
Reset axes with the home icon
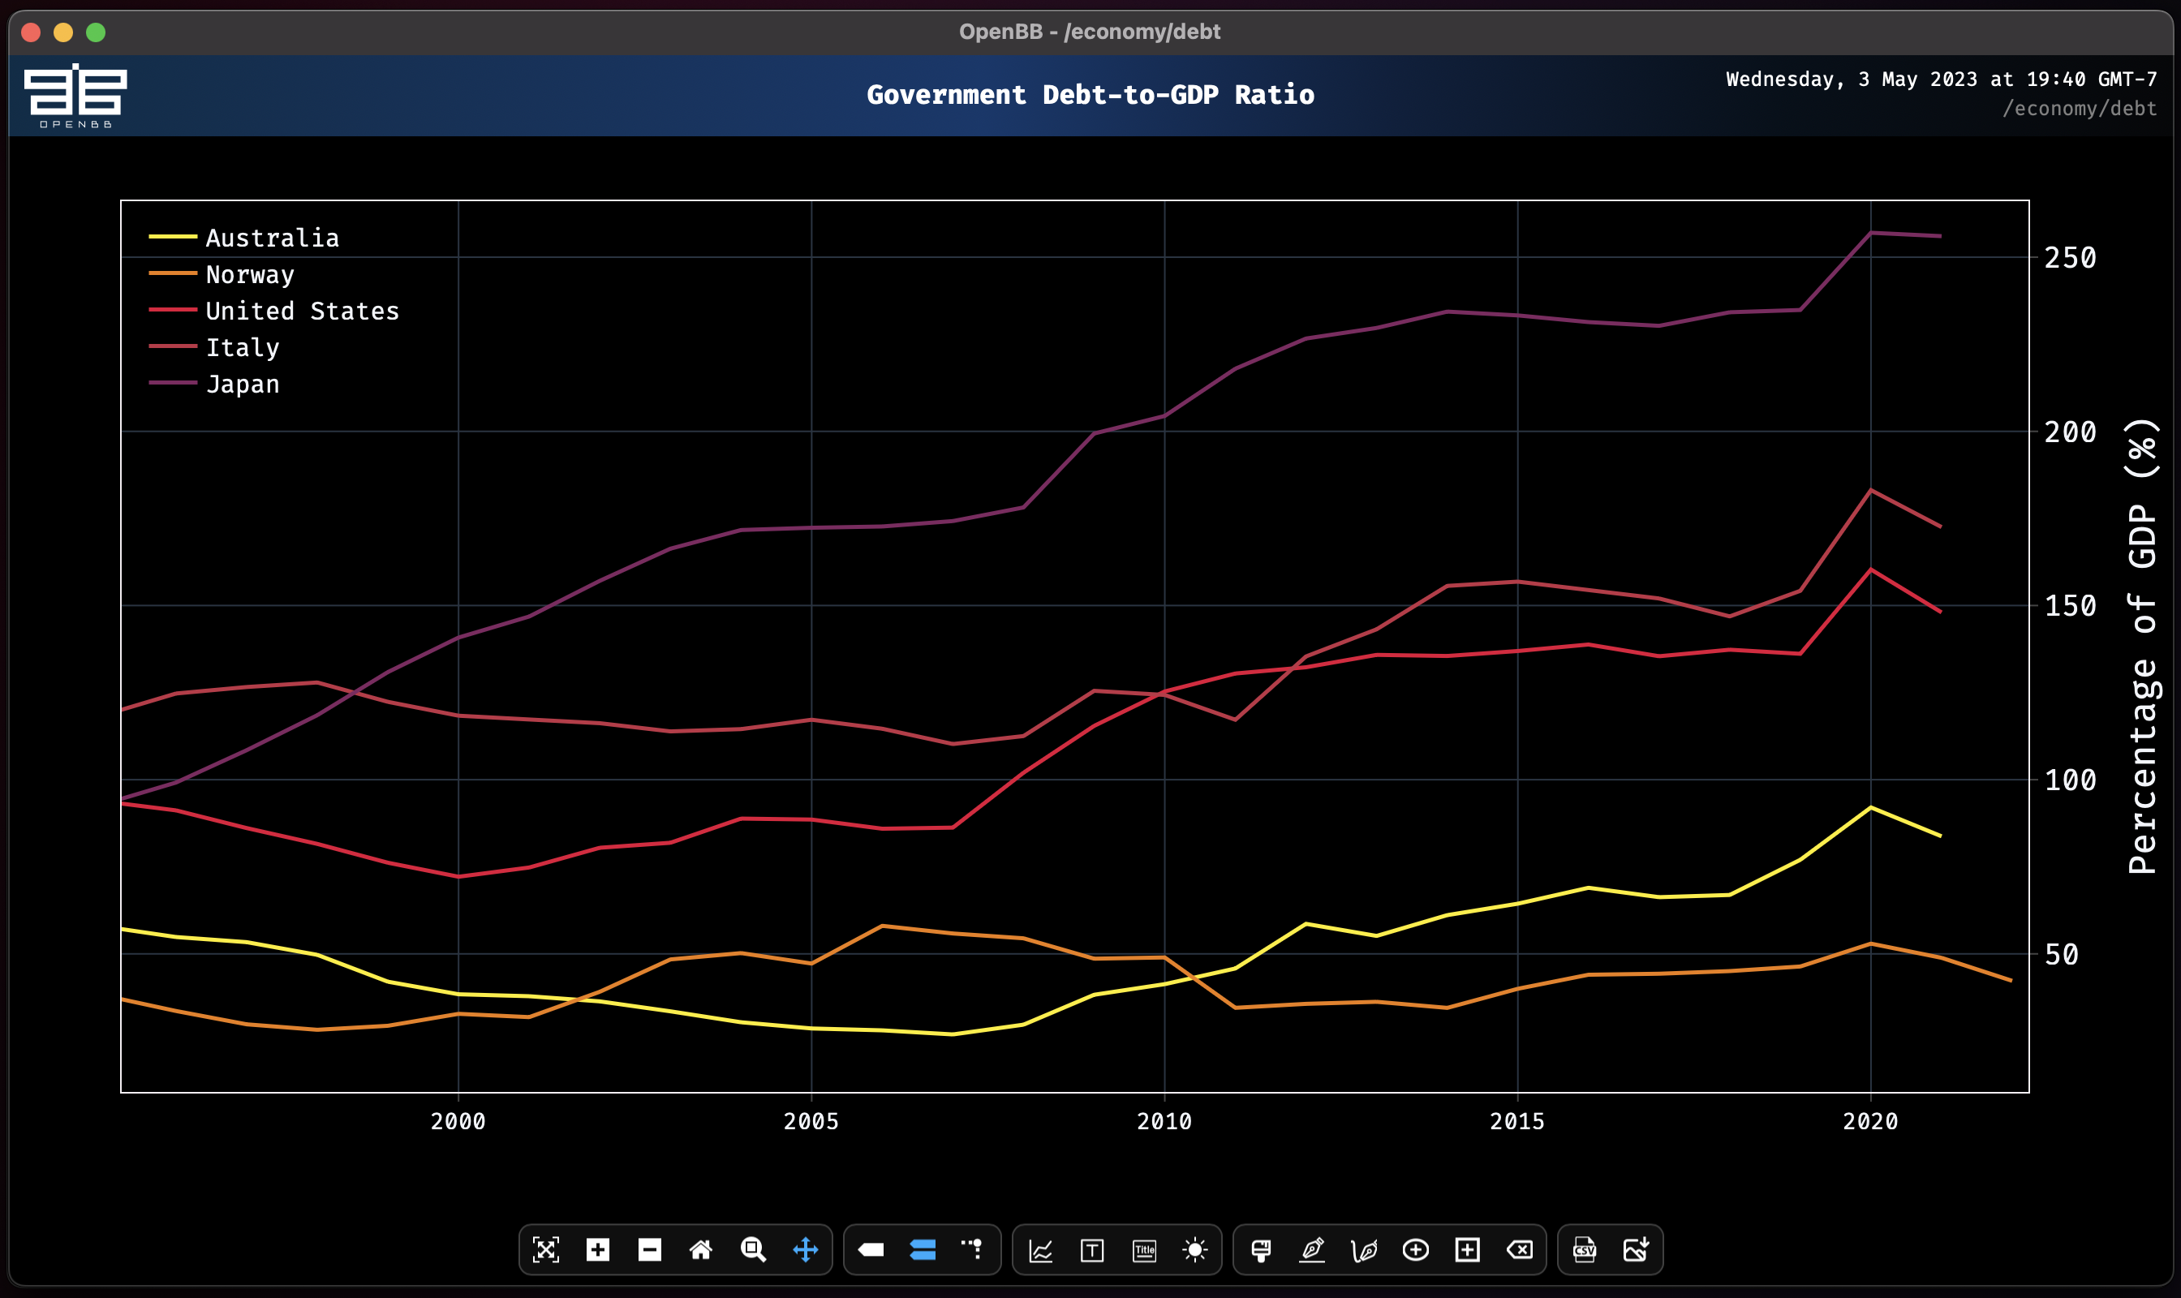point(701,1249)
